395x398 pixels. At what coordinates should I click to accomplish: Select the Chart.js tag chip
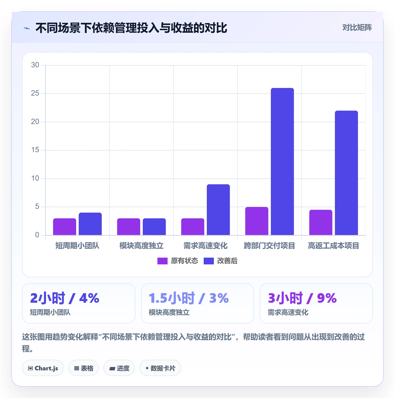pos(43,368)
